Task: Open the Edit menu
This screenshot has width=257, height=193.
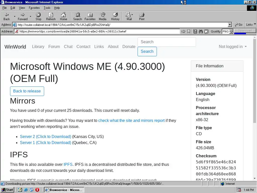Action: (13, 8)
